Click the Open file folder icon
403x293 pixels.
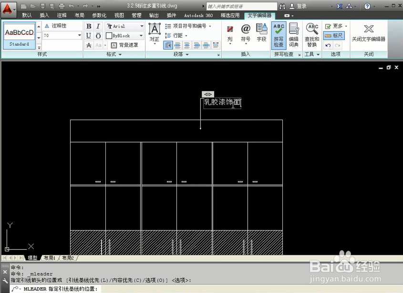point(33,6)
